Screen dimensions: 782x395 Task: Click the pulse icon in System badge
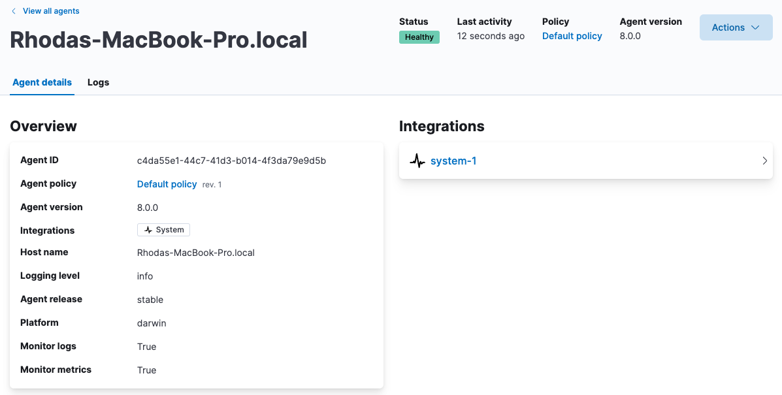pos(148,230)
